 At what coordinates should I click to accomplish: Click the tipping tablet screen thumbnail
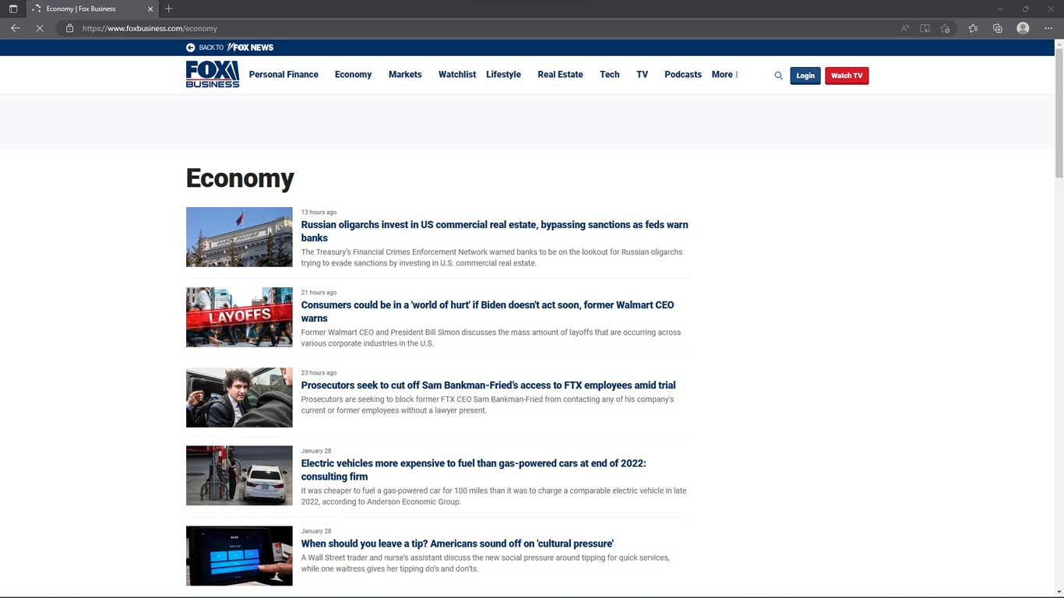(x=239, y=556)
